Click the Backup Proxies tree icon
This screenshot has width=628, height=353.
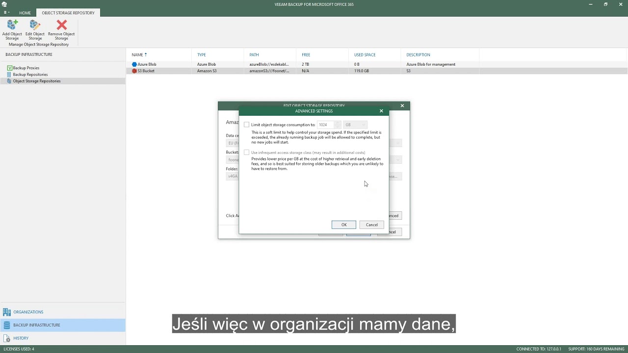[9, 68]
